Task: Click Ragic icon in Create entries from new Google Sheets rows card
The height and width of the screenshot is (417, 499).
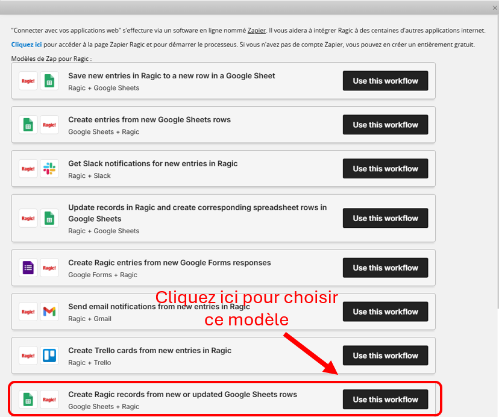Action: click(49, 125)
